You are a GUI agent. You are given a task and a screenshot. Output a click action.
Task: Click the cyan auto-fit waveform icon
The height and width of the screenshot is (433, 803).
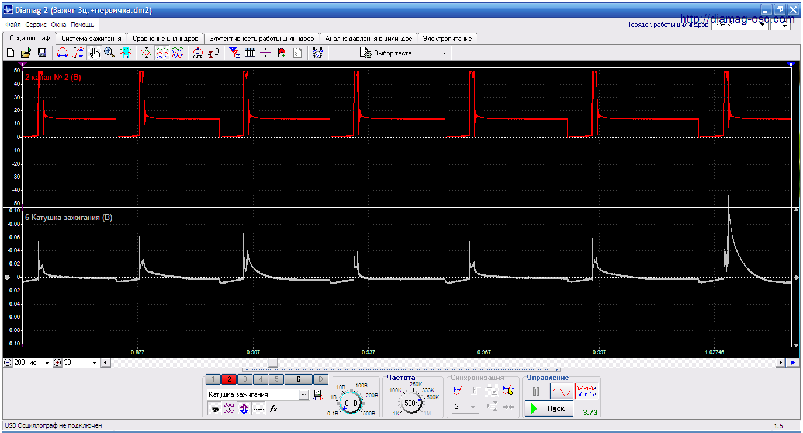click(x=125, y=53)
